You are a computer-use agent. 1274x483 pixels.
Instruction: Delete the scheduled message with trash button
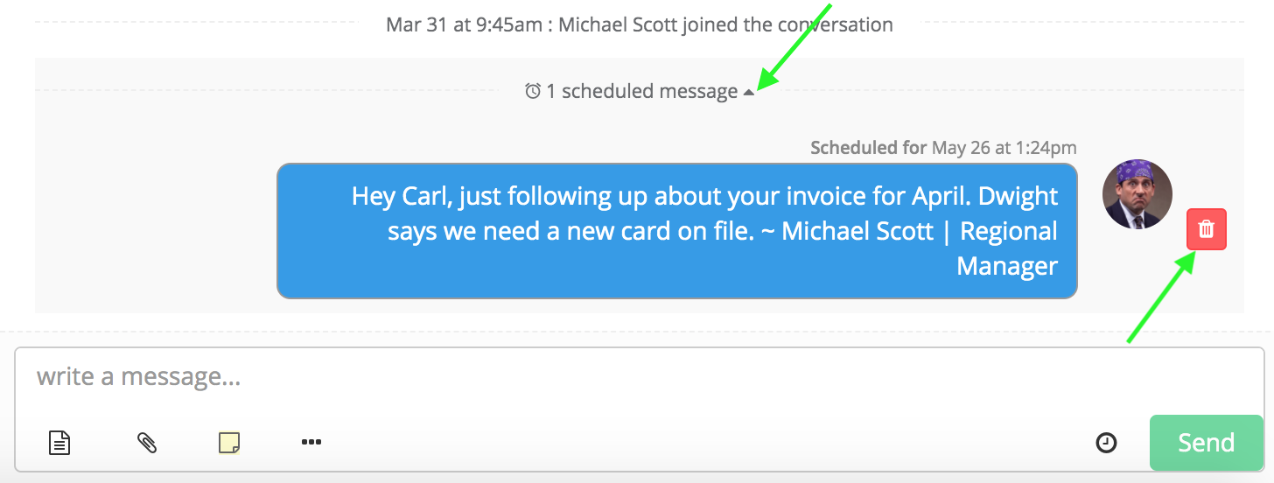1206,229
